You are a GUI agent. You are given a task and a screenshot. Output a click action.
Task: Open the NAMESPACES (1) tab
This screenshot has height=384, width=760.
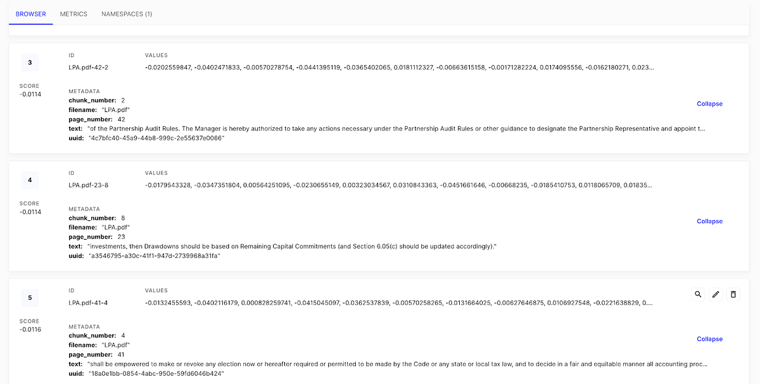pos(126,13)
